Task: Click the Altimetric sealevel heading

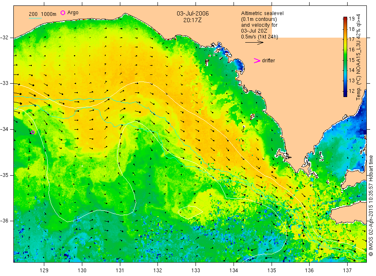Action: [x=262, y=13]
